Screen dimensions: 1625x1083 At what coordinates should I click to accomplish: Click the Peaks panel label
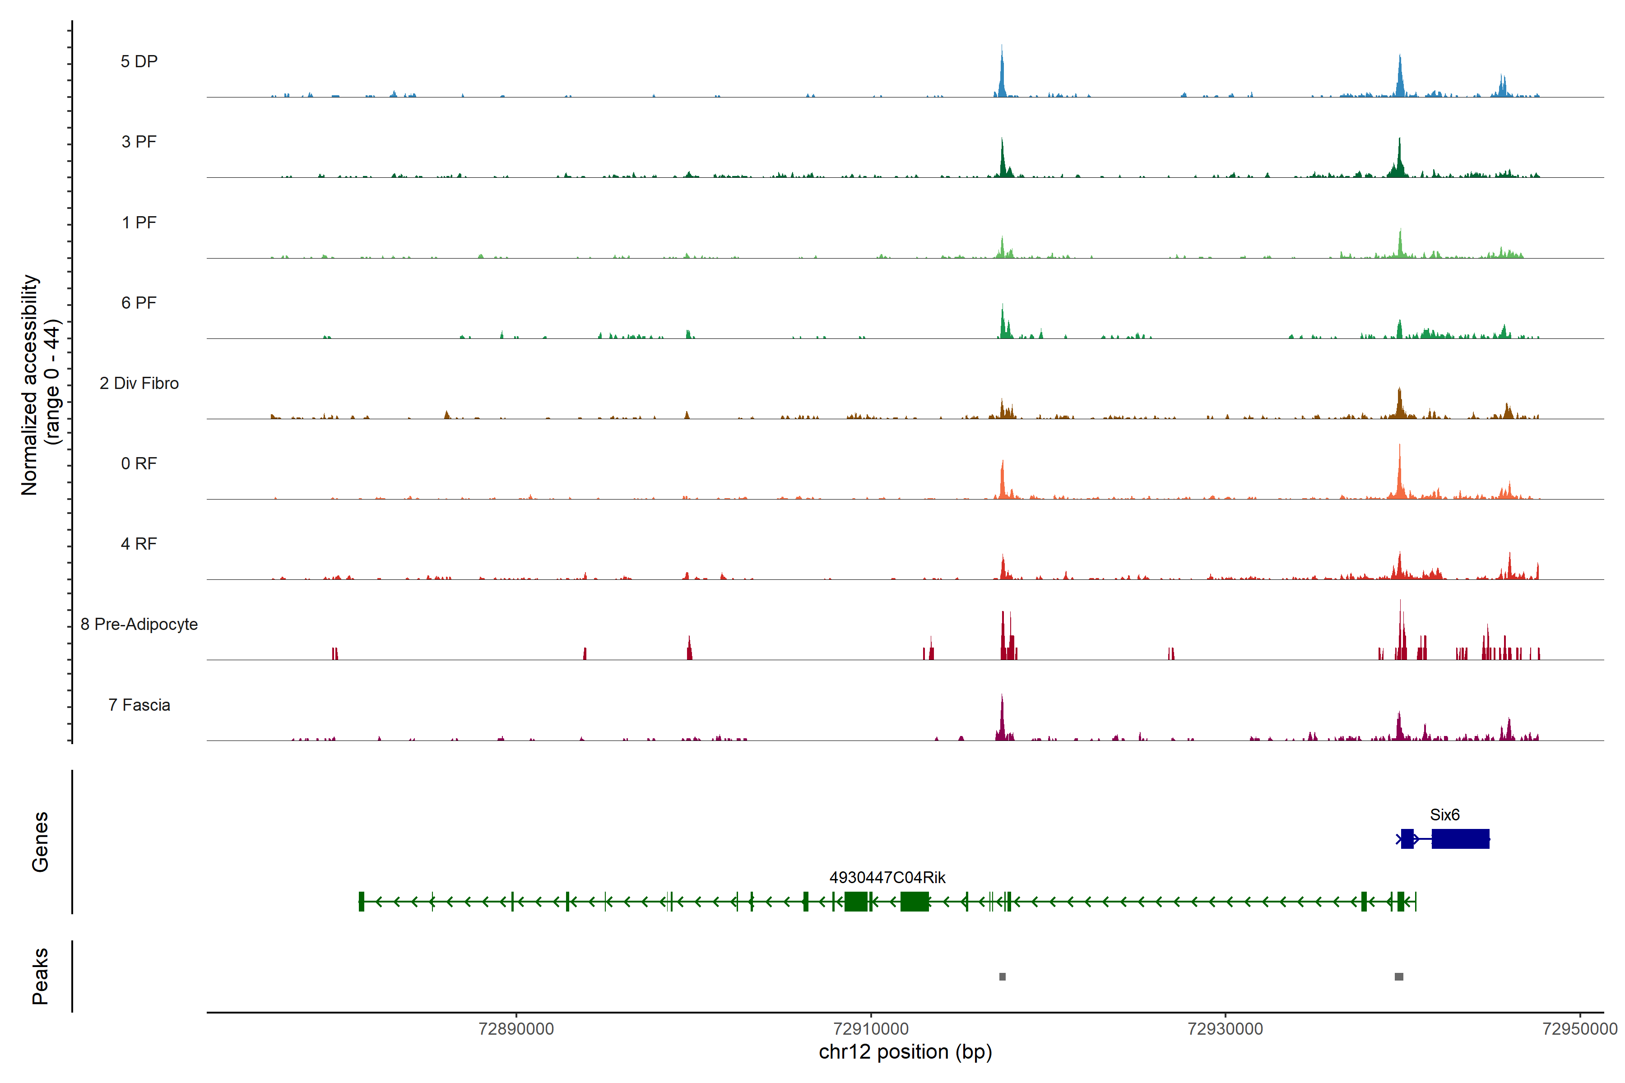(x=40, y=976)
